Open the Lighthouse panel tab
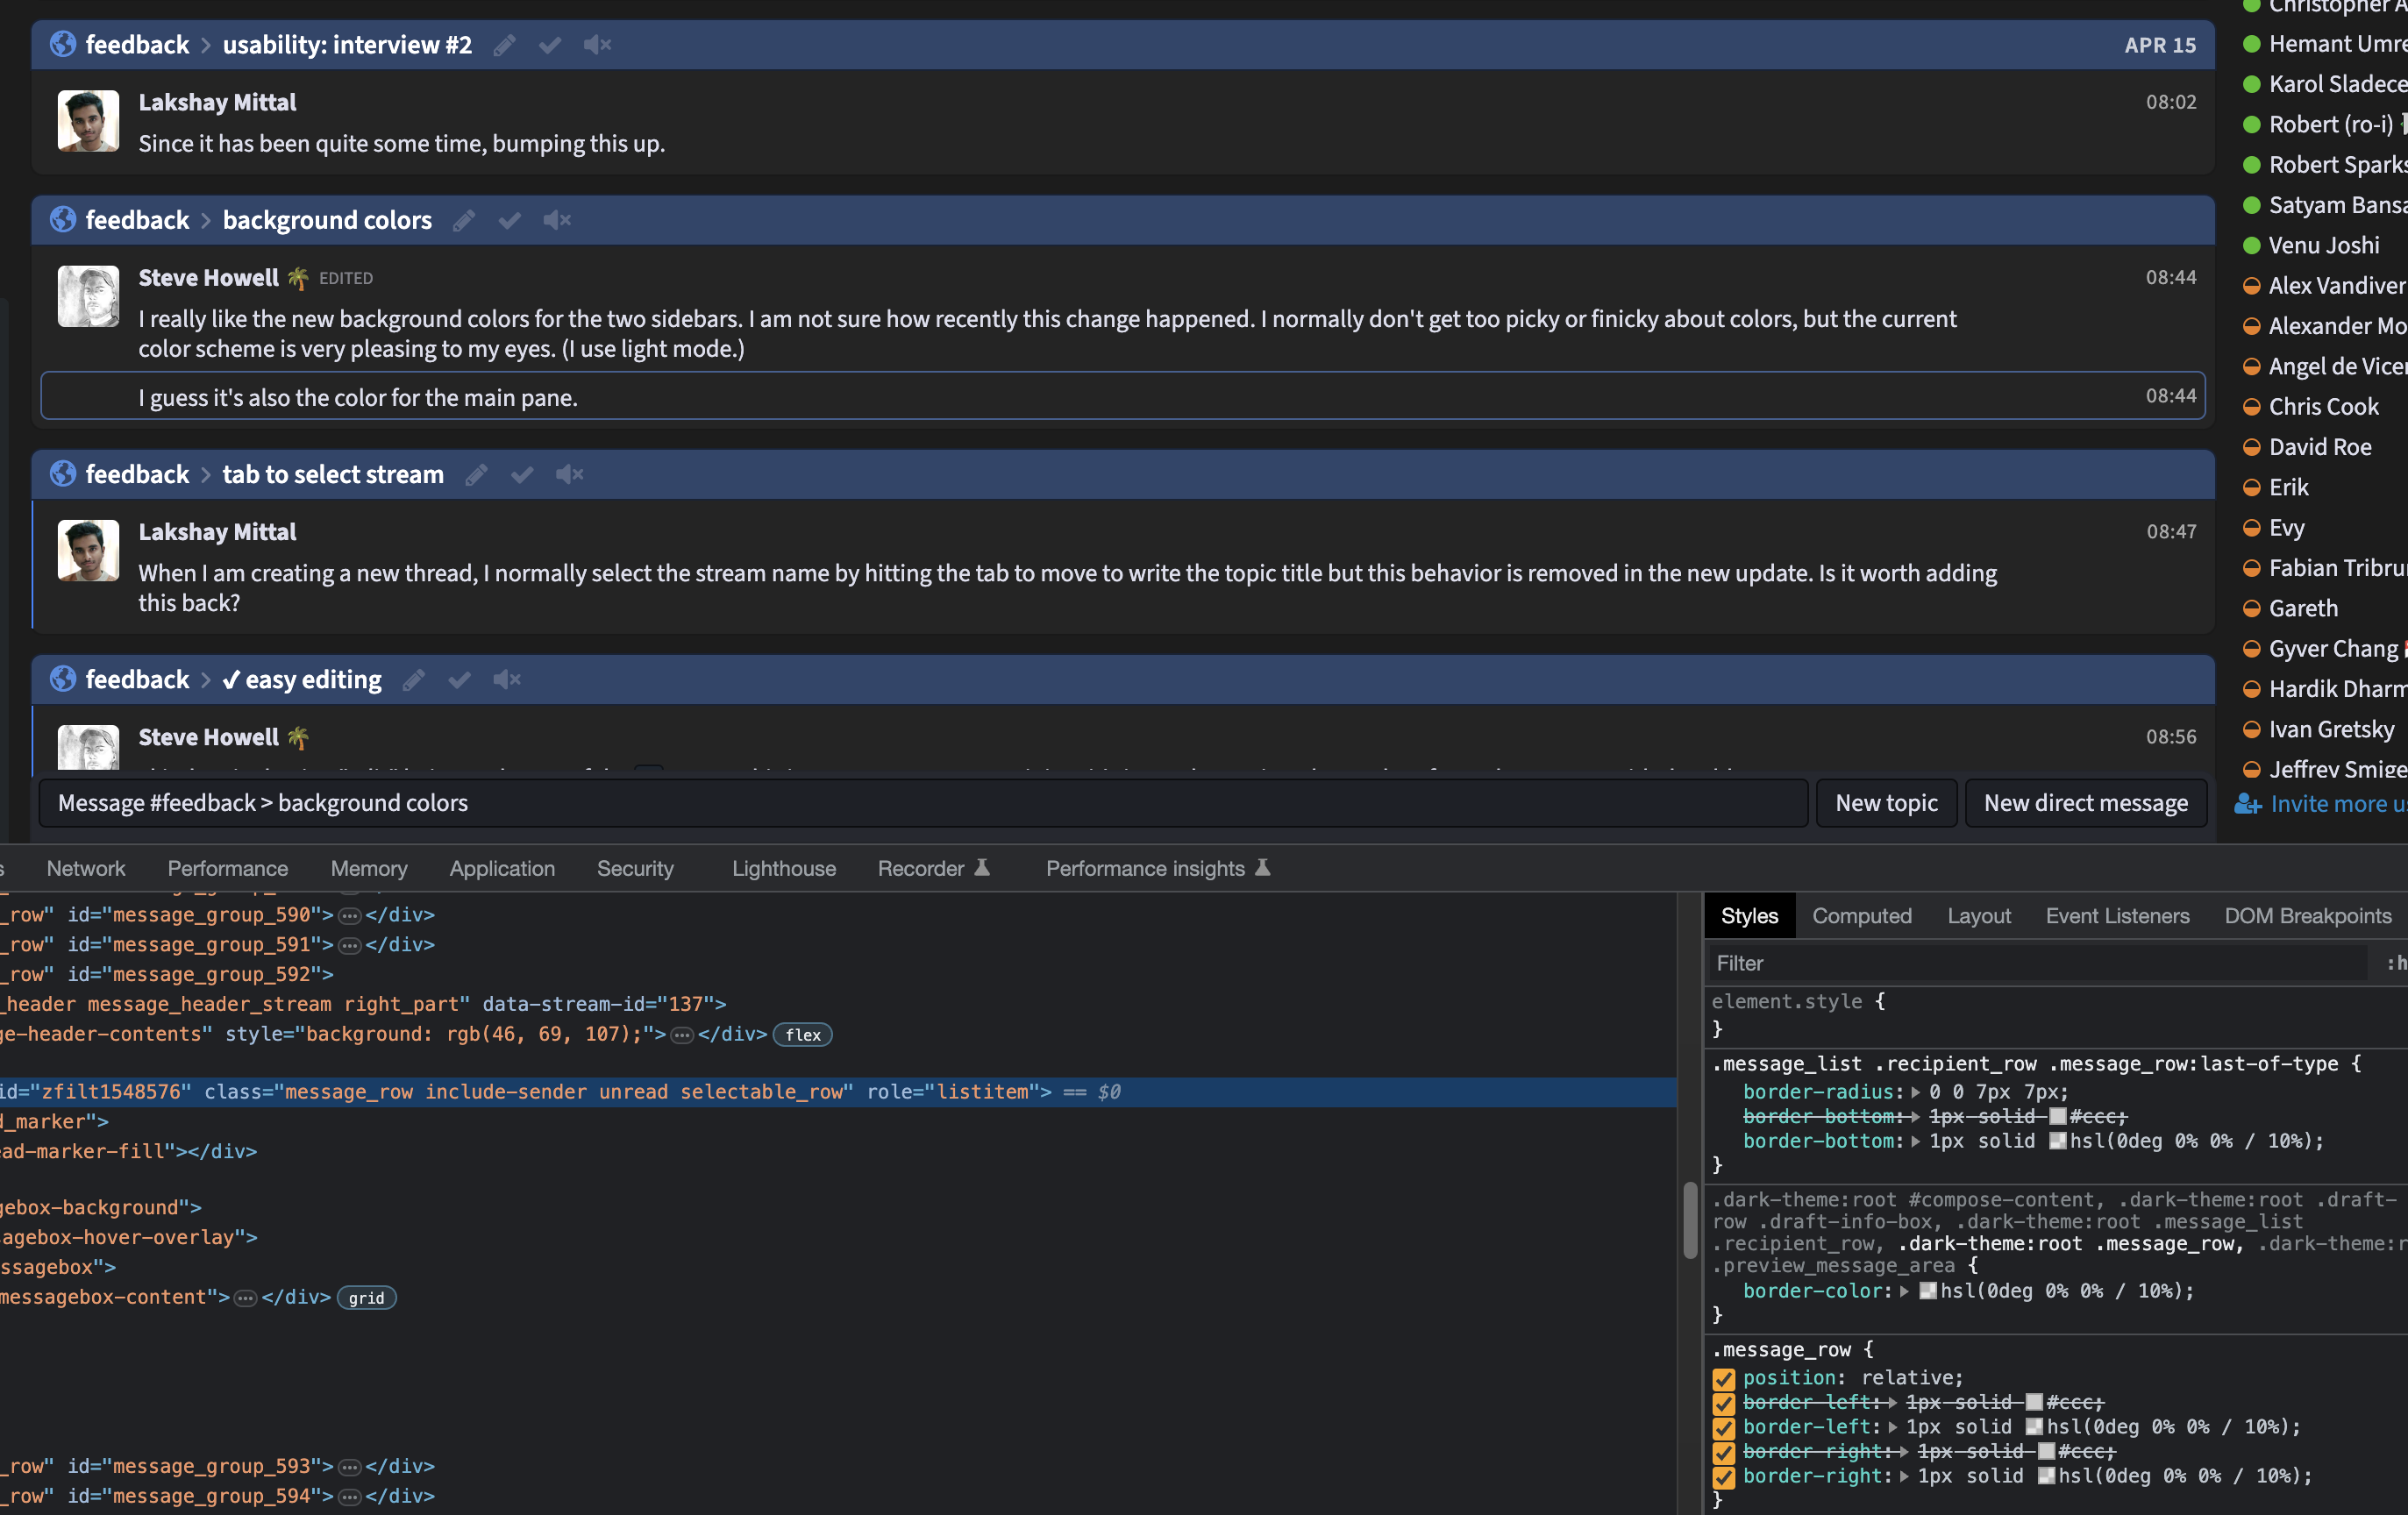 point(784,869)
